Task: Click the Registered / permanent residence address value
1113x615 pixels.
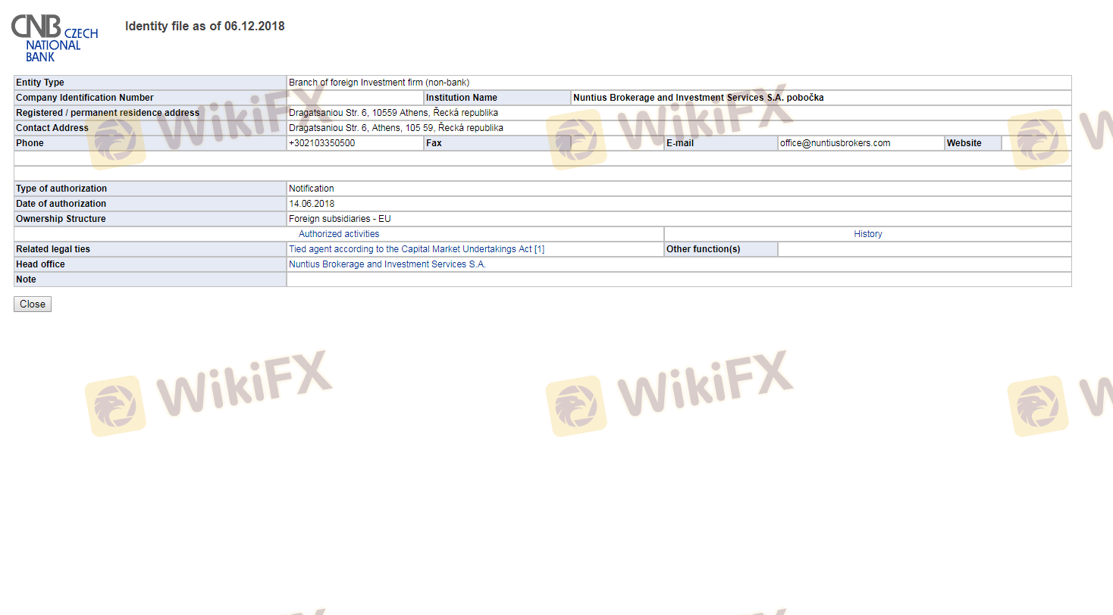Action: click(393, 113)
